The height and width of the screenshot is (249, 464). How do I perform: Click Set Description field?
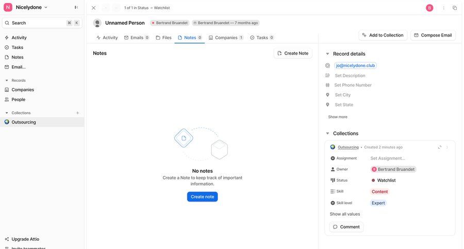[350, 76]
